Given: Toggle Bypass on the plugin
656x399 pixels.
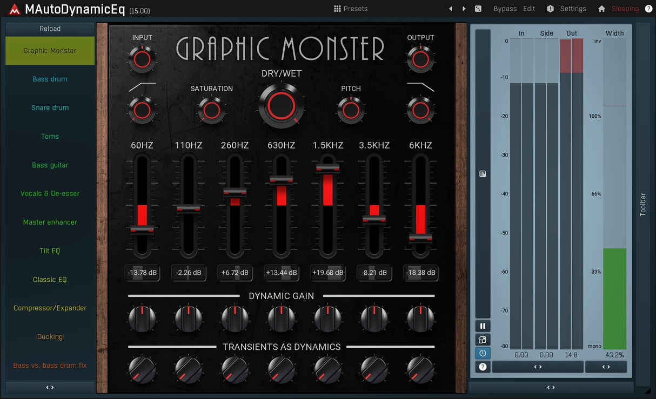Looking at the screenshot, I should coord(505,9).
